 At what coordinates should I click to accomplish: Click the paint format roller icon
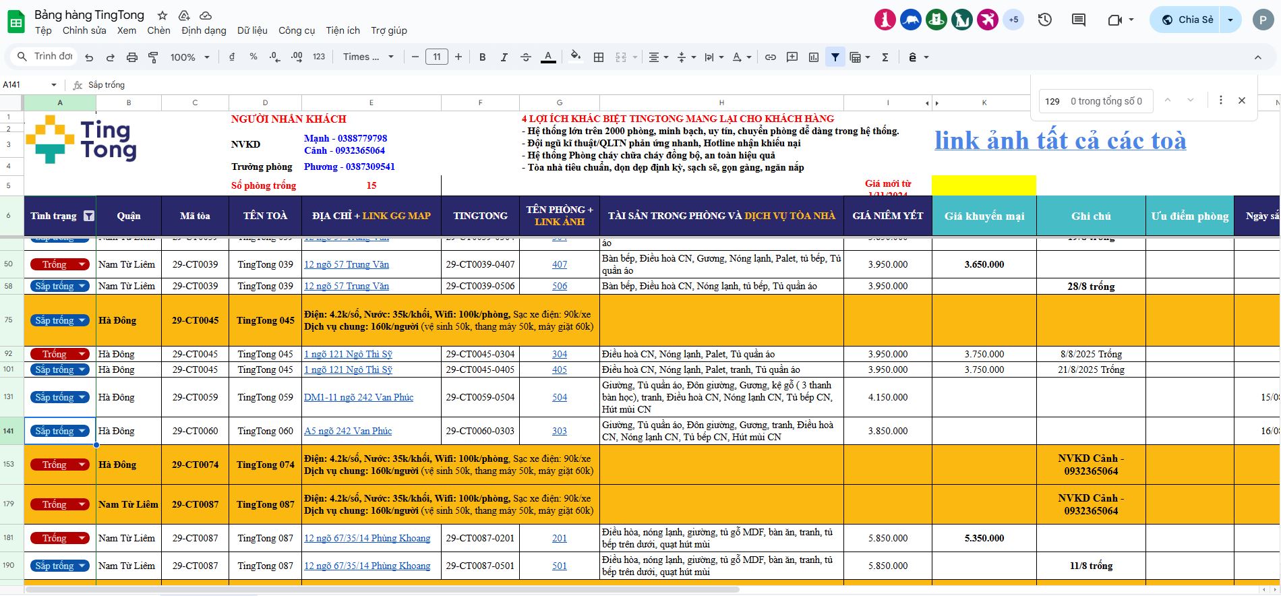click(153, 57)
